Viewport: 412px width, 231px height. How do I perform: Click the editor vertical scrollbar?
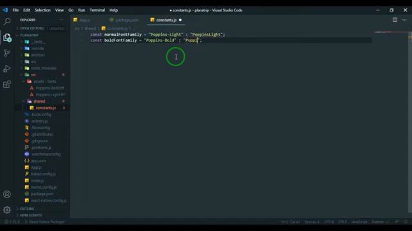coord(410,122)
